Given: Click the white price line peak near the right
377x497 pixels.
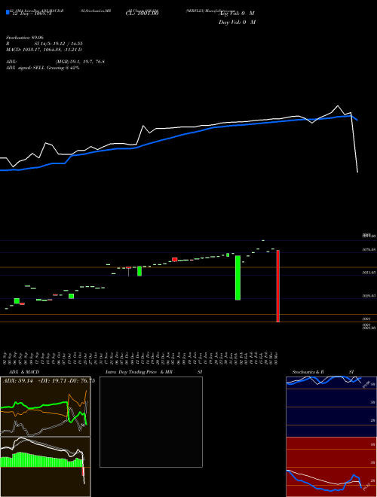Looking at the screenshot, I should (x=338, y=106).
